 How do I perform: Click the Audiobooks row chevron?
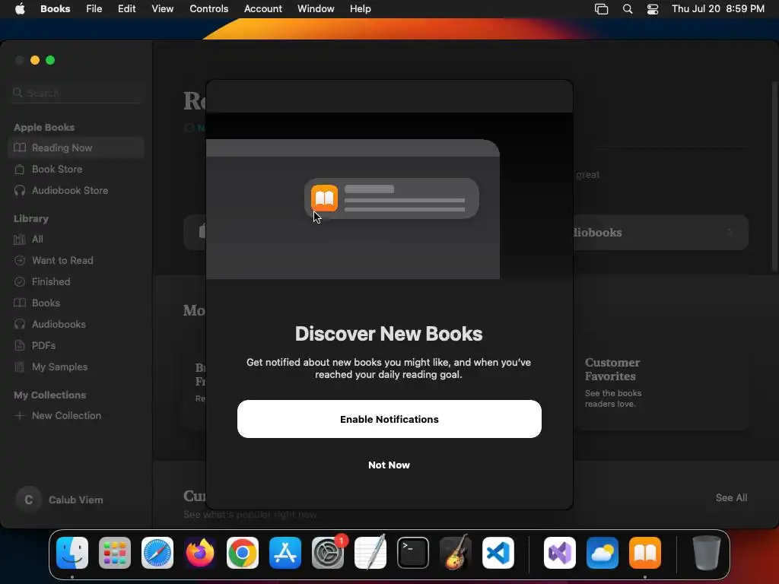point(730,233)
